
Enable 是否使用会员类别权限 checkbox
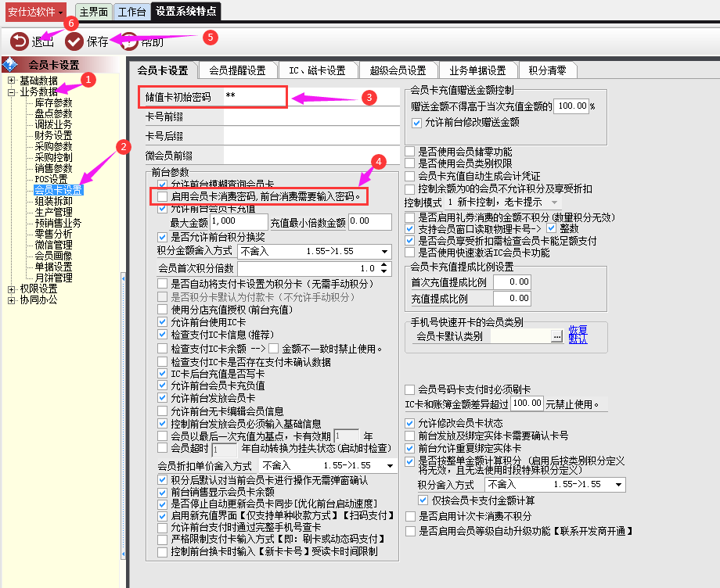point(409,163)
